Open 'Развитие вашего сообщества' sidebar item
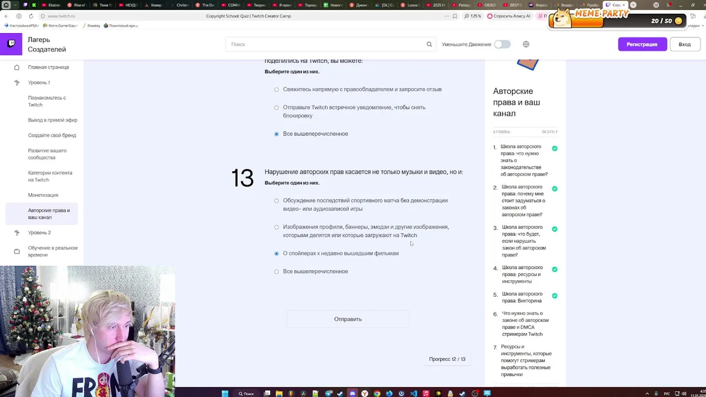 [x=47, y=154]
